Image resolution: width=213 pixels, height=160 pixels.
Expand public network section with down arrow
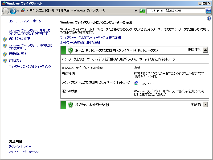(x=205, y=105)
